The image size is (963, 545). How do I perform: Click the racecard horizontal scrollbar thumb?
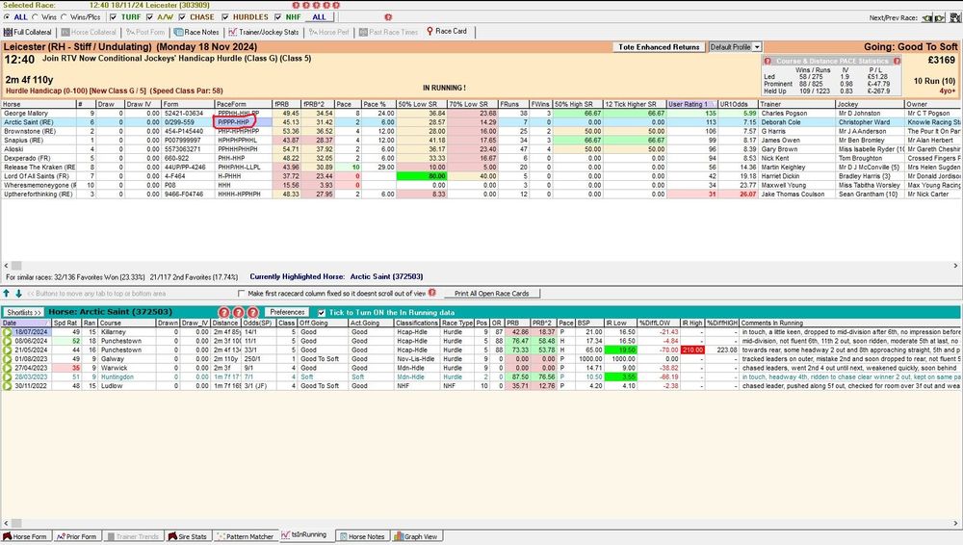(x=16, y=266)
